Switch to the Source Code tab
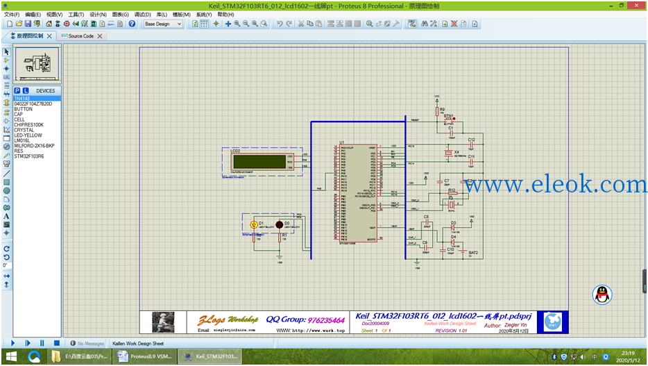648x366 pixels. pyautogui.click(x=81, y=36)
